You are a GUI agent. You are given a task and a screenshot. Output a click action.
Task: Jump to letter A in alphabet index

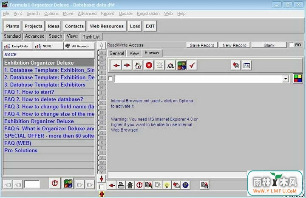click(102, 52)
